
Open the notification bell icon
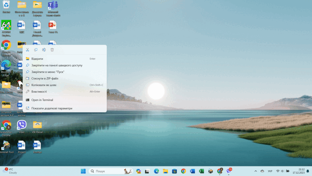click(x=308, y=171)
